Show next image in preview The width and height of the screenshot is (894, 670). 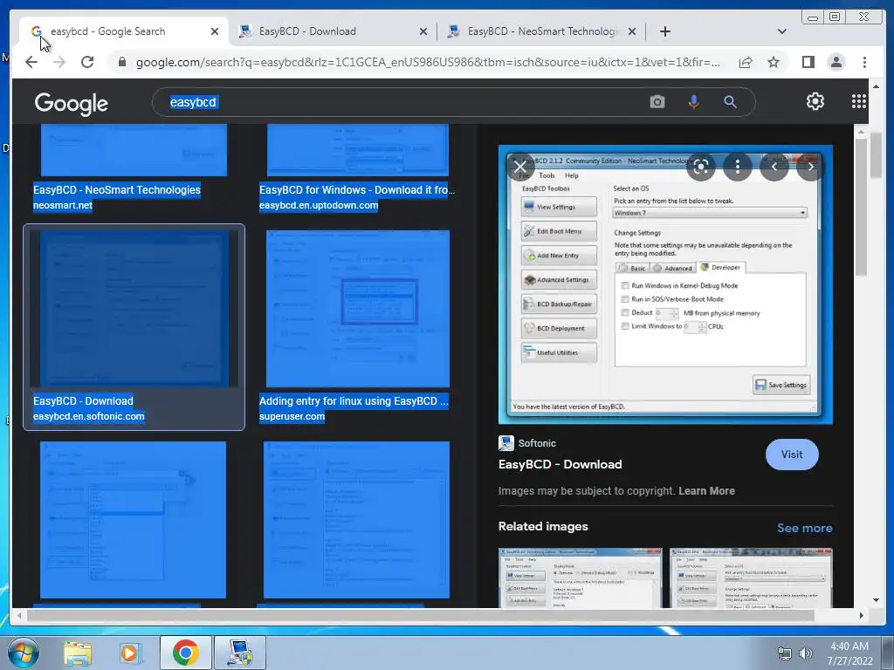[810, 167]
